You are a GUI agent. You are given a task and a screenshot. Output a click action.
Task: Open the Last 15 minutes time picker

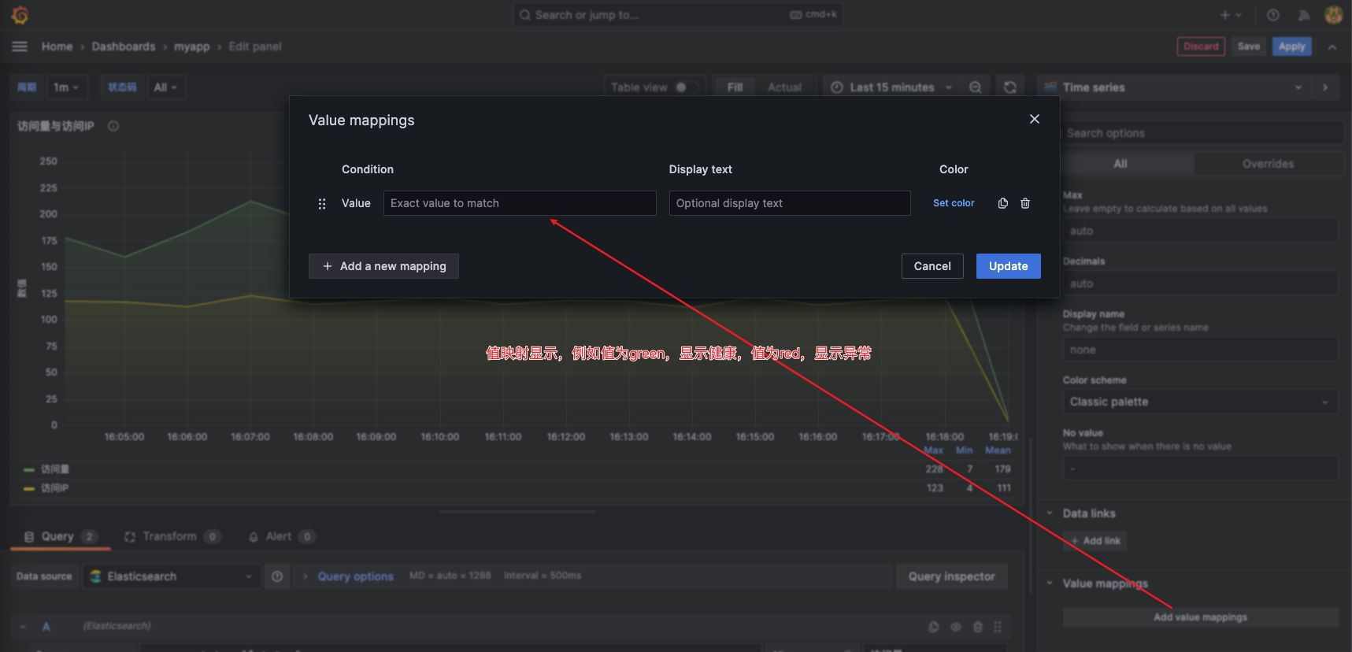[891, 87]
